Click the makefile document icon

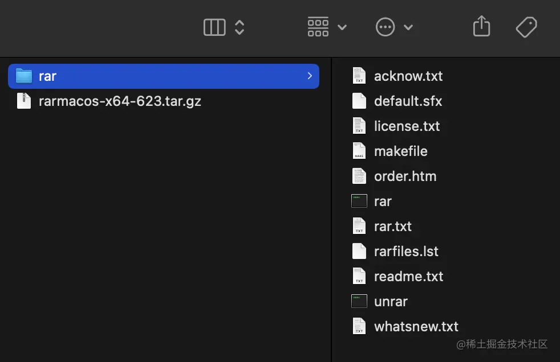click(359, 151)
